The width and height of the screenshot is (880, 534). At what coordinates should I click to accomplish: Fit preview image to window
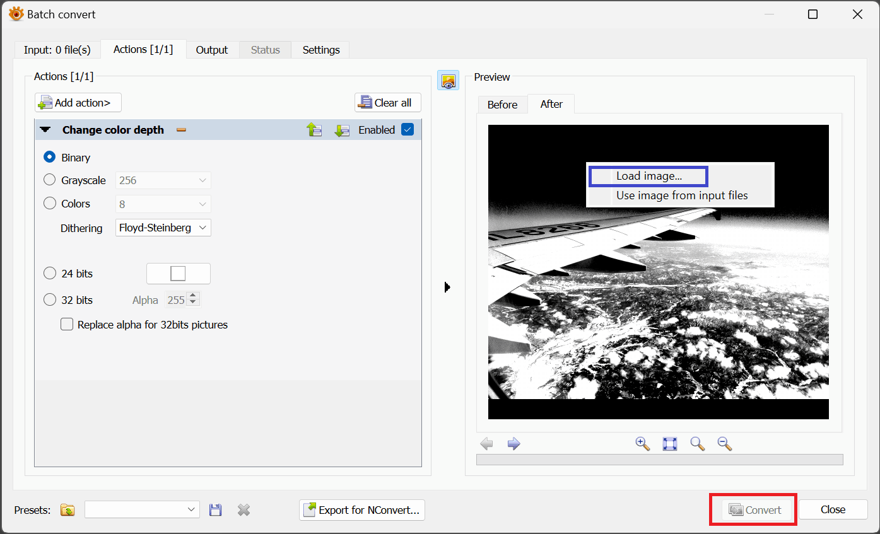(x=669, y=444)
